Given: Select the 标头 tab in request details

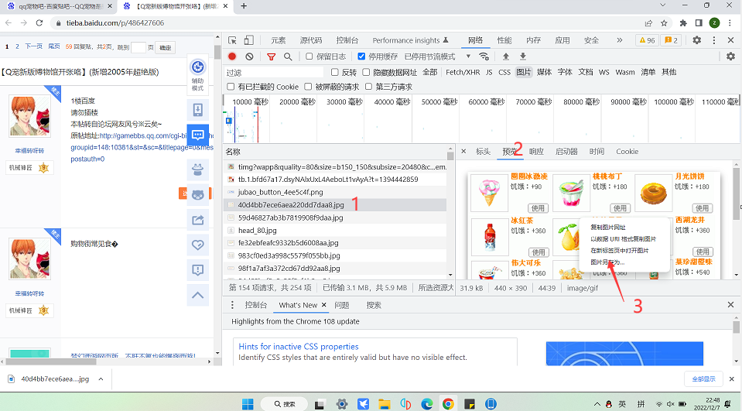Looking at the screenshot, I should pyautogui.click(x=483, y=152).
